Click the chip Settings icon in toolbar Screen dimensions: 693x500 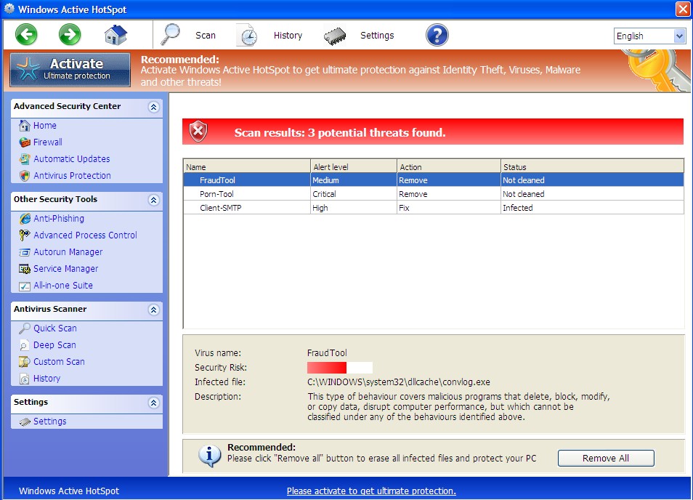click(x=335, y=36)
